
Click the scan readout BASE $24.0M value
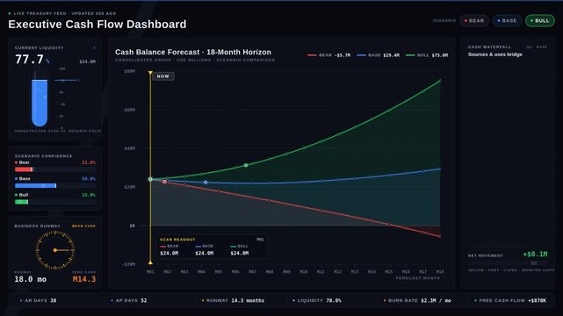click(x=205, y=253)
